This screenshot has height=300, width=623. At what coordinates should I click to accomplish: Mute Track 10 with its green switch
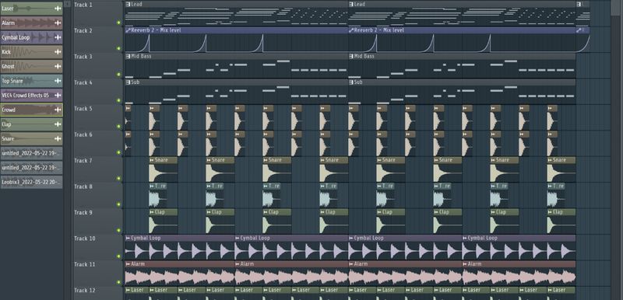click(118, 256)
